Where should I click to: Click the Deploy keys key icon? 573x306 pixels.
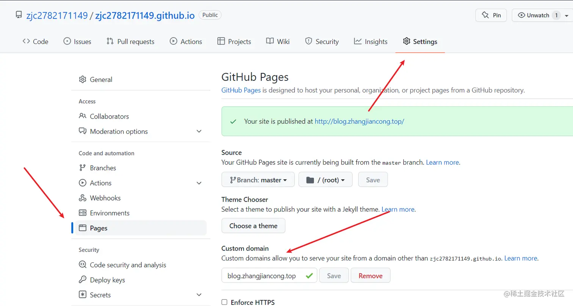[x=82, y=280]
